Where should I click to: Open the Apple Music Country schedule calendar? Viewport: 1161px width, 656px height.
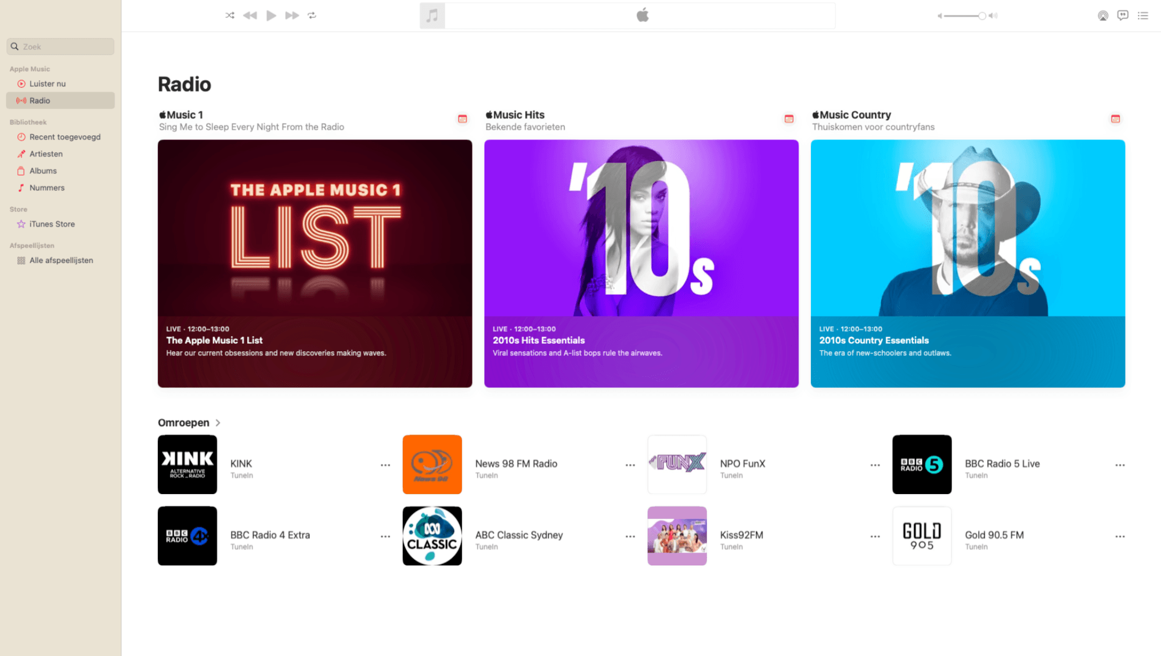point(1115,119)
